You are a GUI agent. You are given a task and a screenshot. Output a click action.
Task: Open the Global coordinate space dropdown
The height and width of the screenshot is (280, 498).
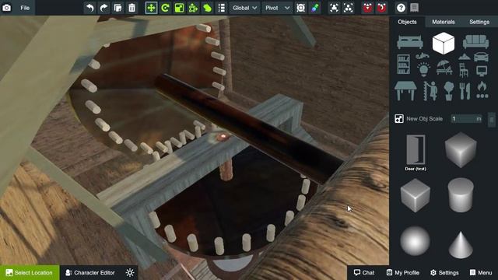(244, 8)
